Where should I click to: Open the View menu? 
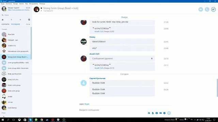(x=27, y=4)
